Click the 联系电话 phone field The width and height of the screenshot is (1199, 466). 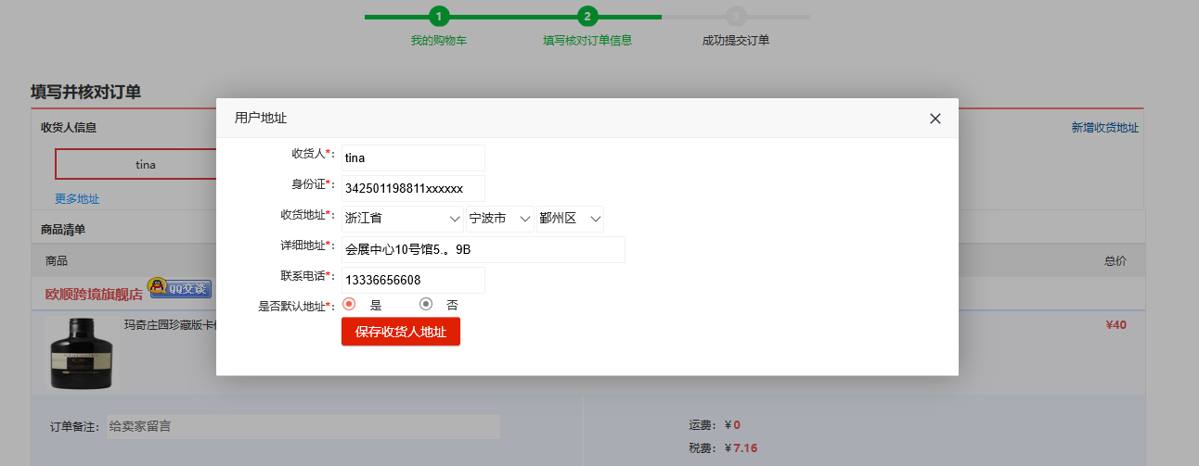[x=413, y=280]
